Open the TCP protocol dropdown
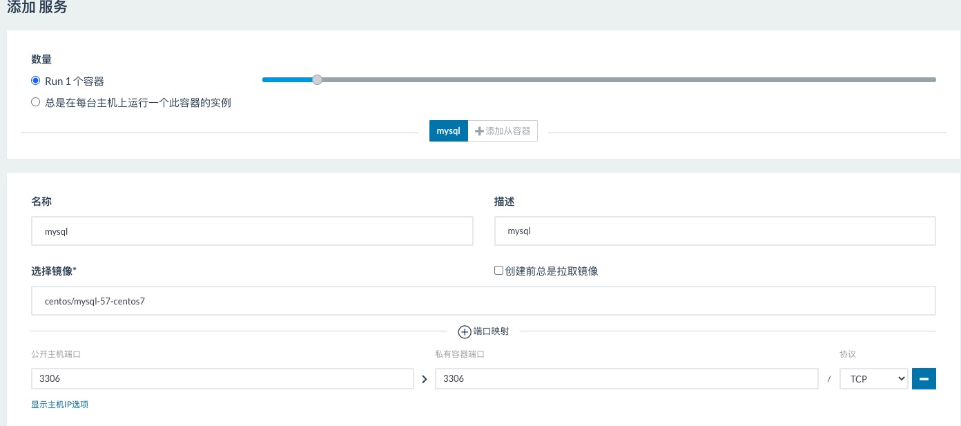 (x=873, y=379)
